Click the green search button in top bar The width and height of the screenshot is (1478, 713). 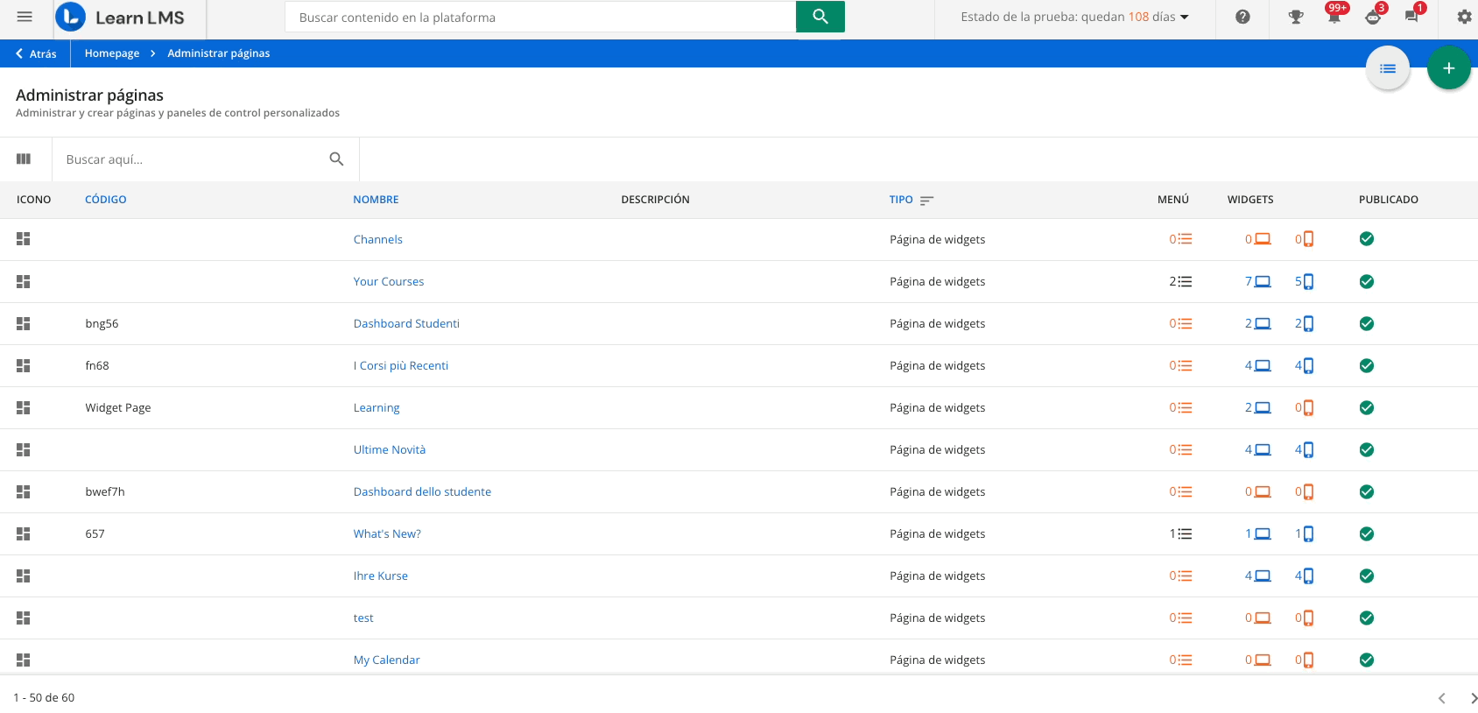point(820,17)
